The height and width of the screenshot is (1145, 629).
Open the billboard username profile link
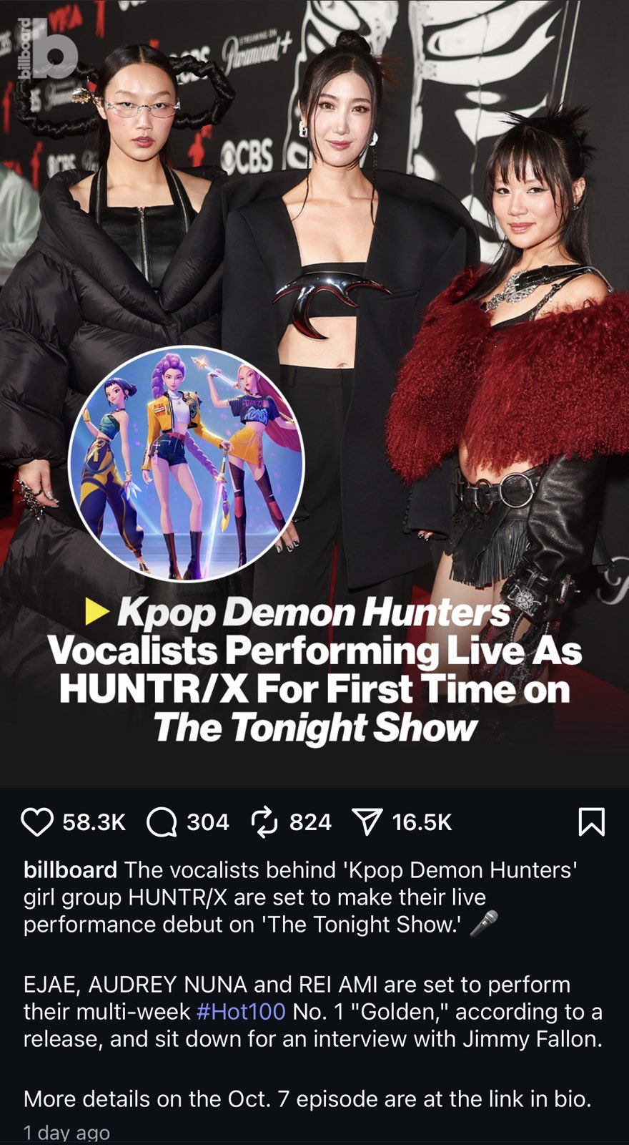[x=70, y=869]
